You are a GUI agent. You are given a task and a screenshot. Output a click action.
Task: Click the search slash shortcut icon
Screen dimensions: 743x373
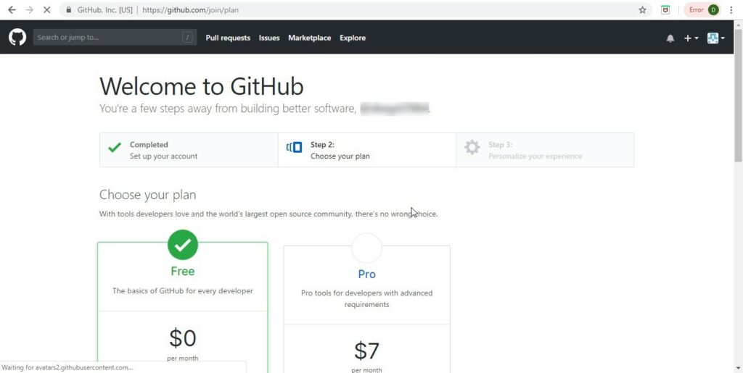pos(188,38)
